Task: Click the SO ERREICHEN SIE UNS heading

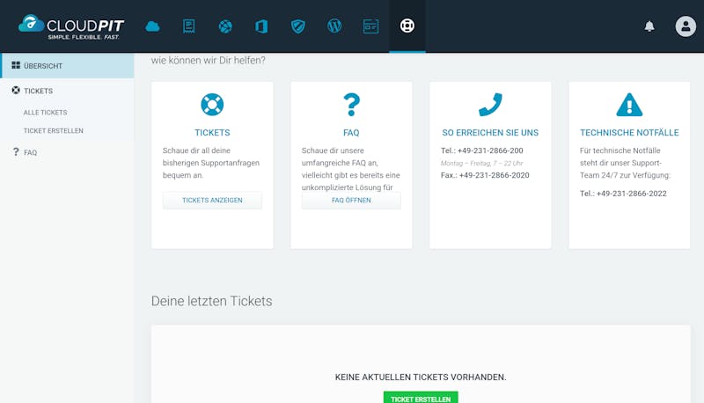Action: tap(490, 133)
